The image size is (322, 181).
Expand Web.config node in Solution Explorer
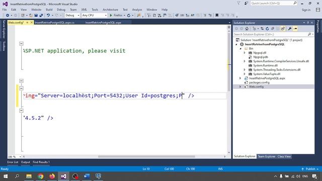click(240, 87)
